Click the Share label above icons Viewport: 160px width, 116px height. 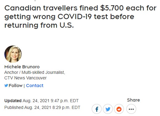click(x=133, y=100)
